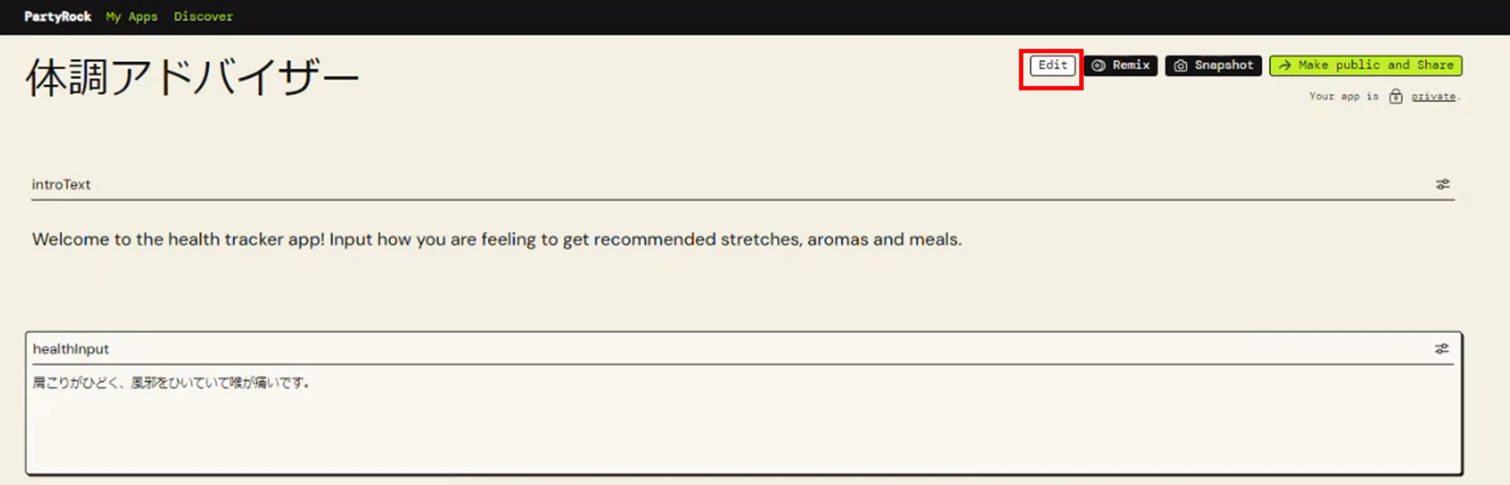Open the My Apps page
This screenshot has width=1510, height=485.
(132, 16)
